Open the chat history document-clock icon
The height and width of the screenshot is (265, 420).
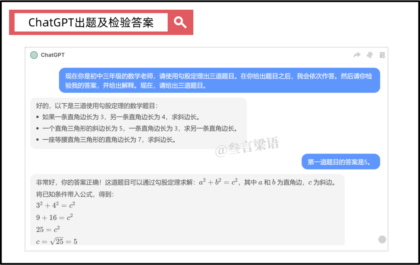382,55
